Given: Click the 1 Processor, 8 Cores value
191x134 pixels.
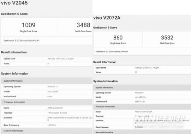Looking at the screenshot, I should point(57,113).
